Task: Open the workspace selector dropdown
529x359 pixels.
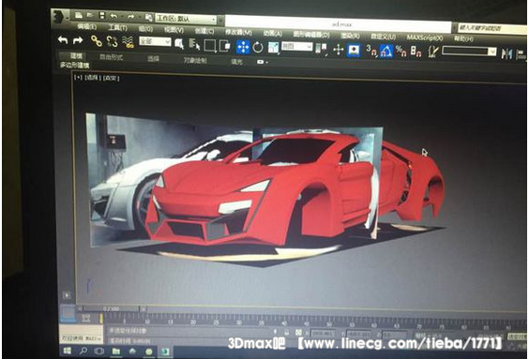Action: click(186, 19)
